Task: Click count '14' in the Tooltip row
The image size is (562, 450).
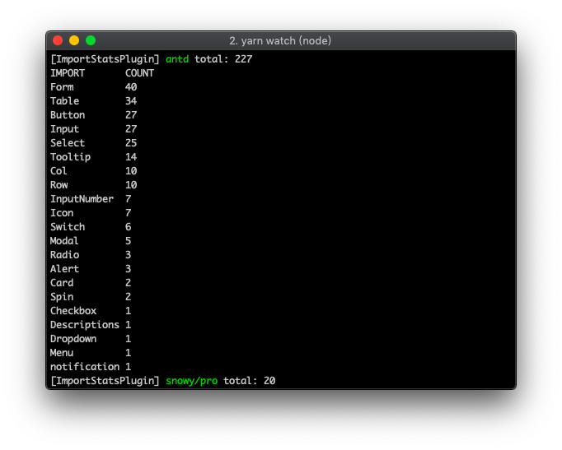Action: pos(131,156)
